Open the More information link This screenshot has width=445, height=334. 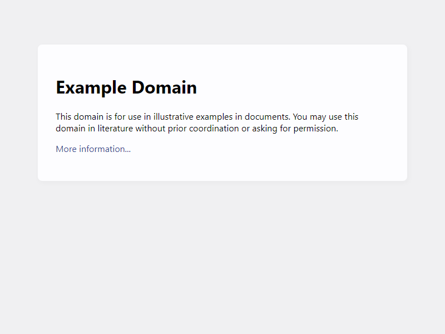(x=93, y=149)
